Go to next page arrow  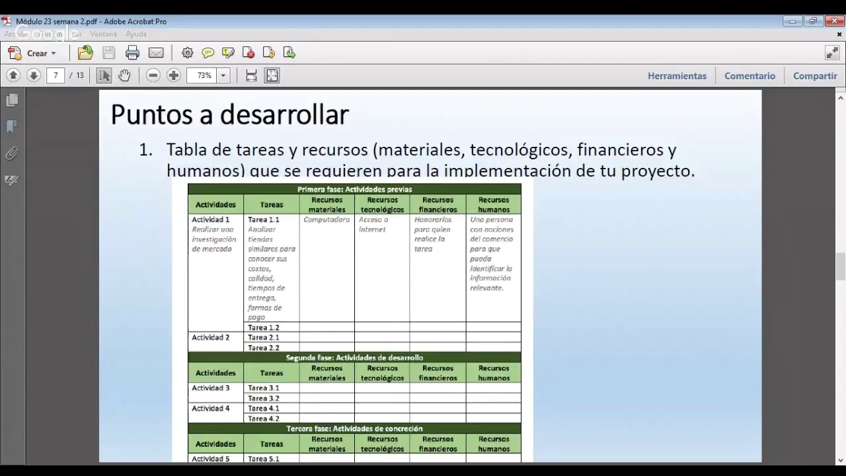click(34, 75)
